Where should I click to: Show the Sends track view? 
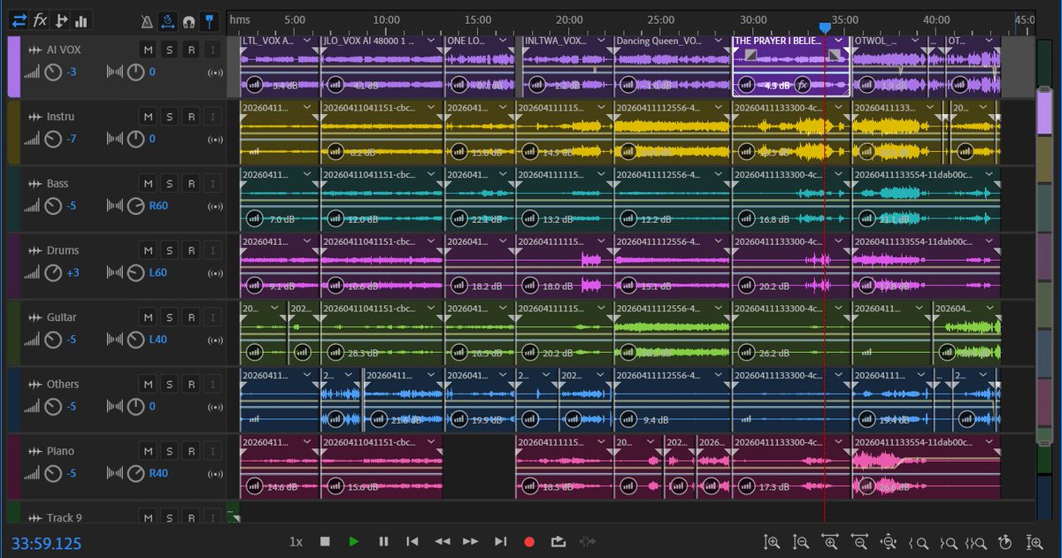click(x=61, y=19)
